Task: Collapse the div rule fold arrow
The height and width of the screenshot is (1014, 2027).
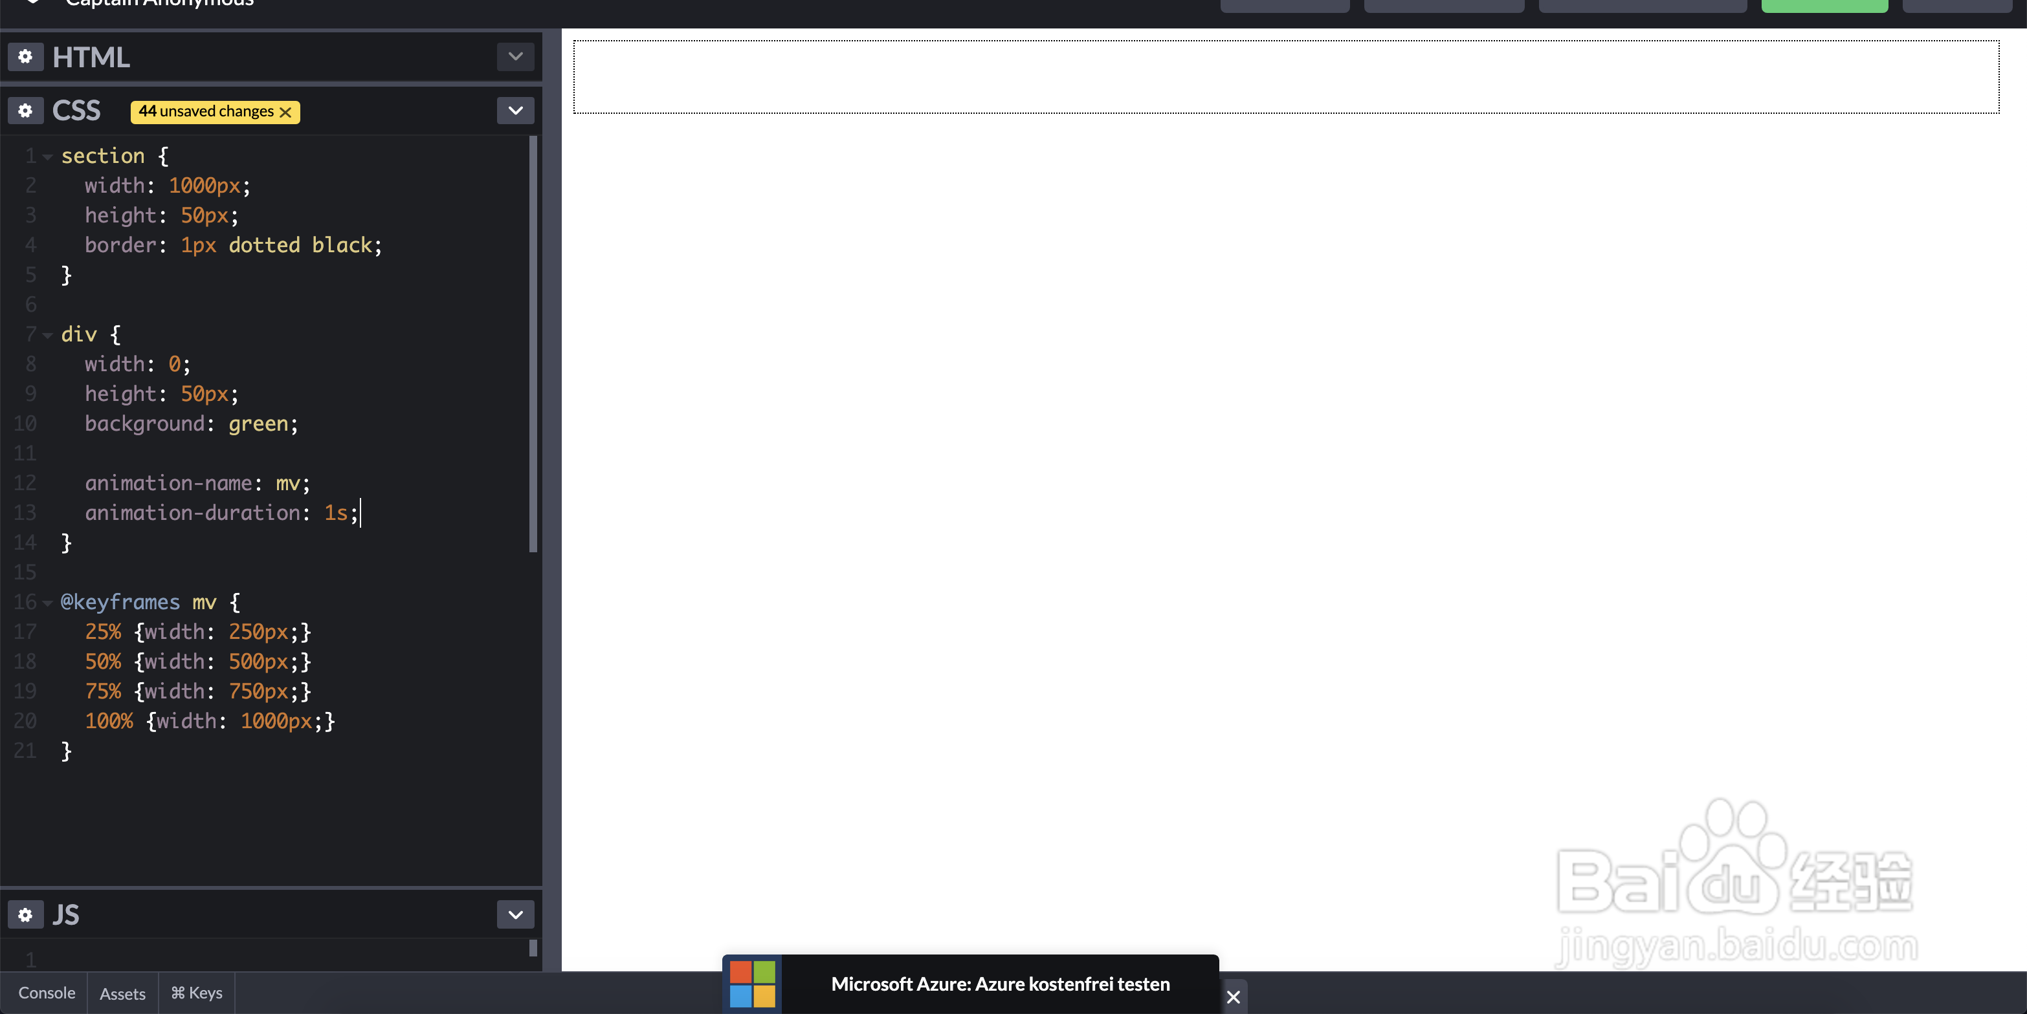Action: click(x=48, y=336)
